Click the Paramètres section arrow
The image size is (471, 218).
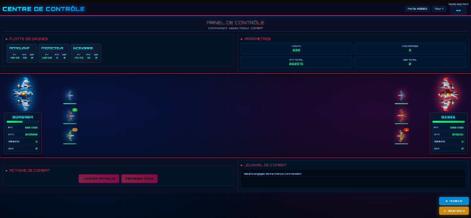click(x=242, y=39)
